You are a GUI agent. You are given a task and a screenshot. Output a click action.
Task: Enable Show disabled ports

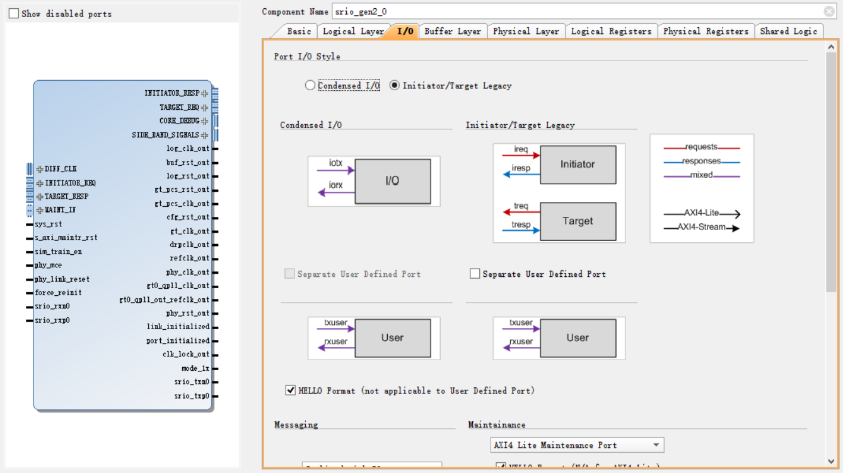click(13, 13)
